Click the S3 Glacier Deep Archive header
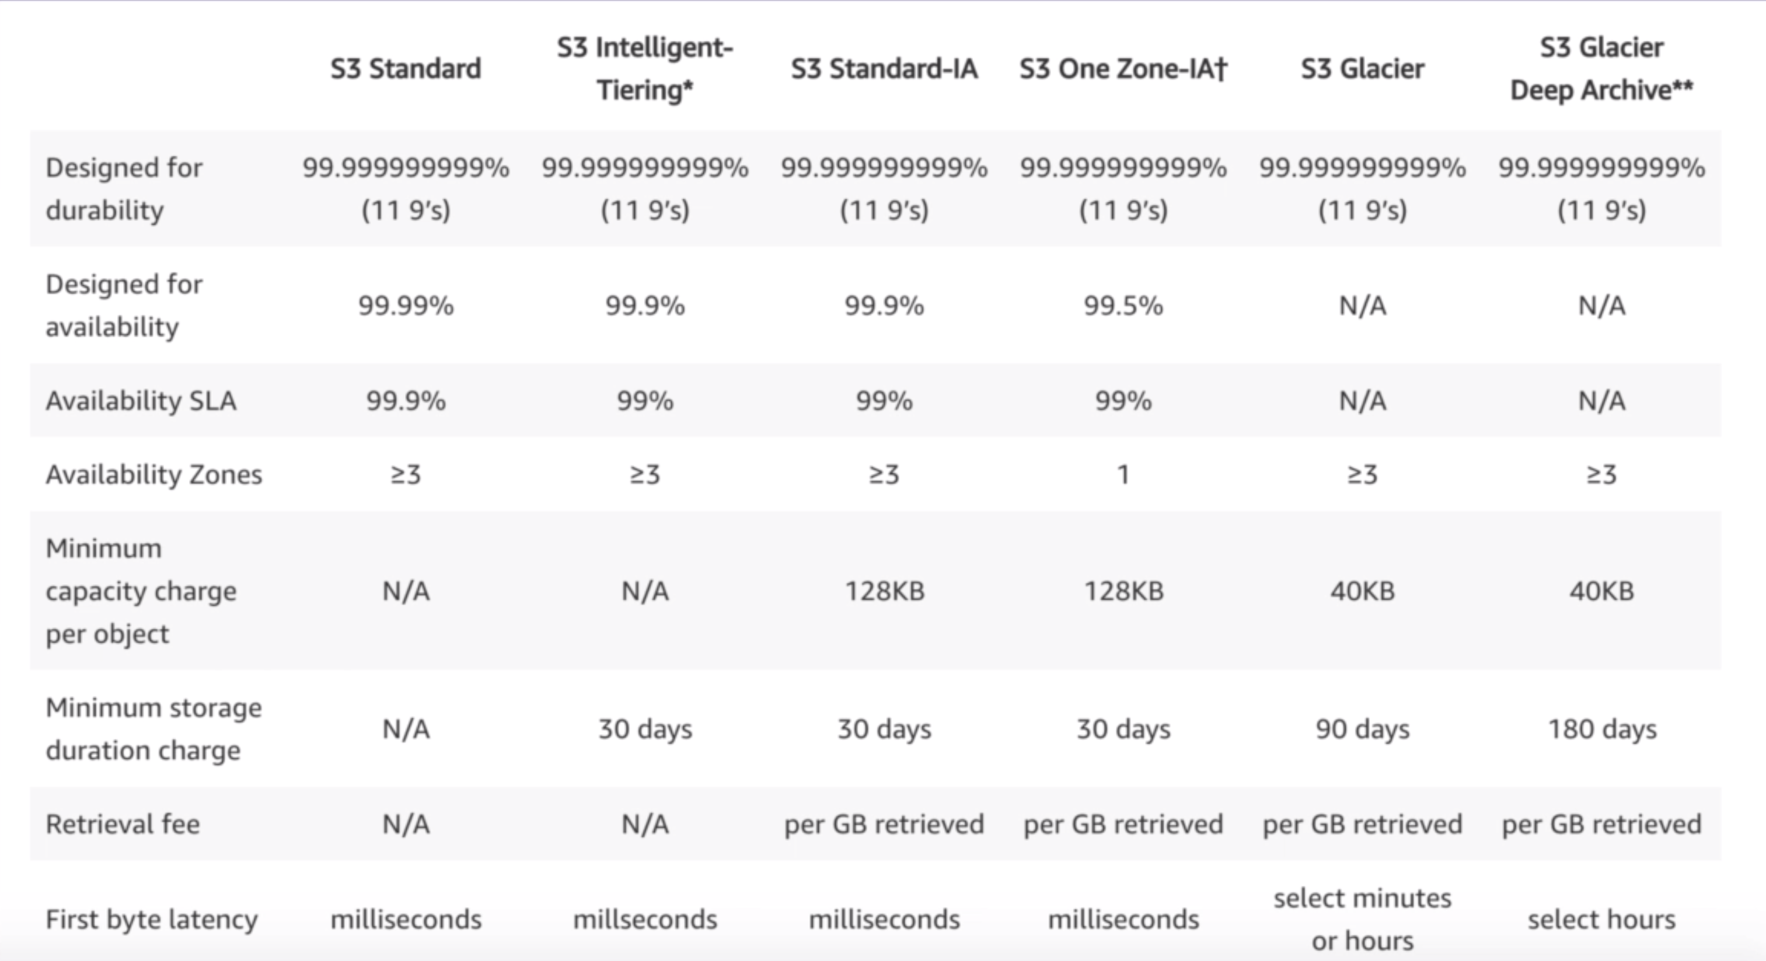Viewport: 1766px width, 961px height. (1601, 68)
